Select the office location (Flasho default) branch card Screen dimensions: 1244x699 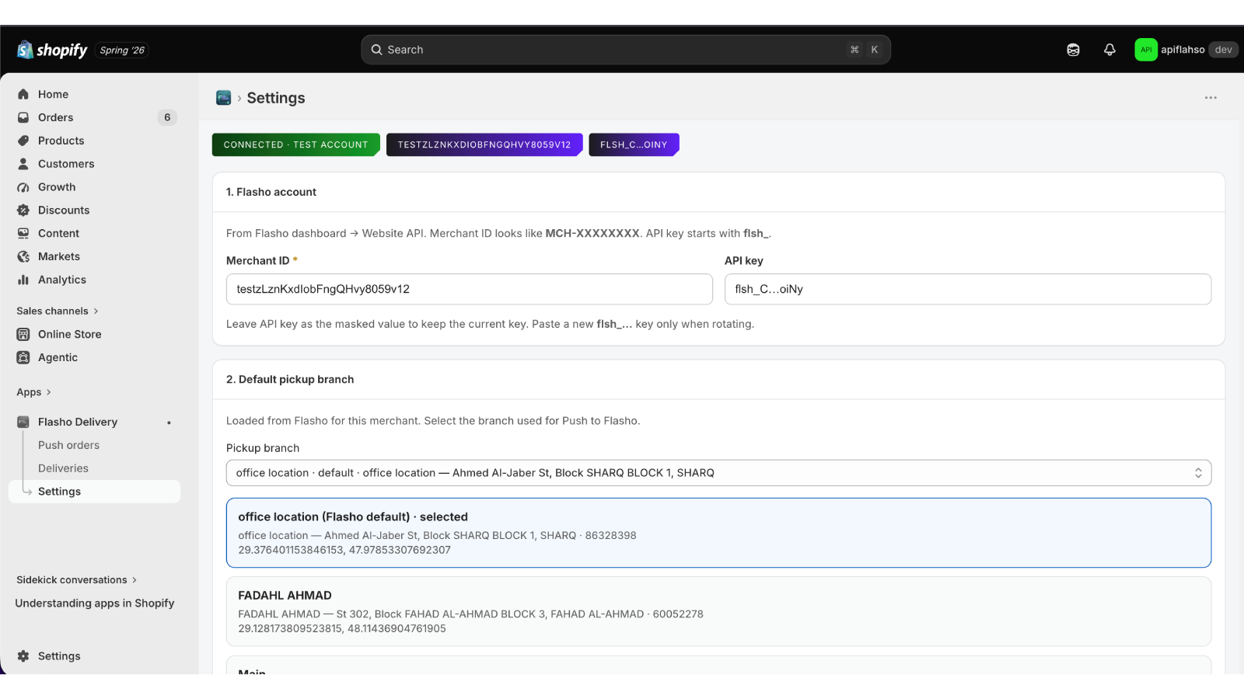718,533
